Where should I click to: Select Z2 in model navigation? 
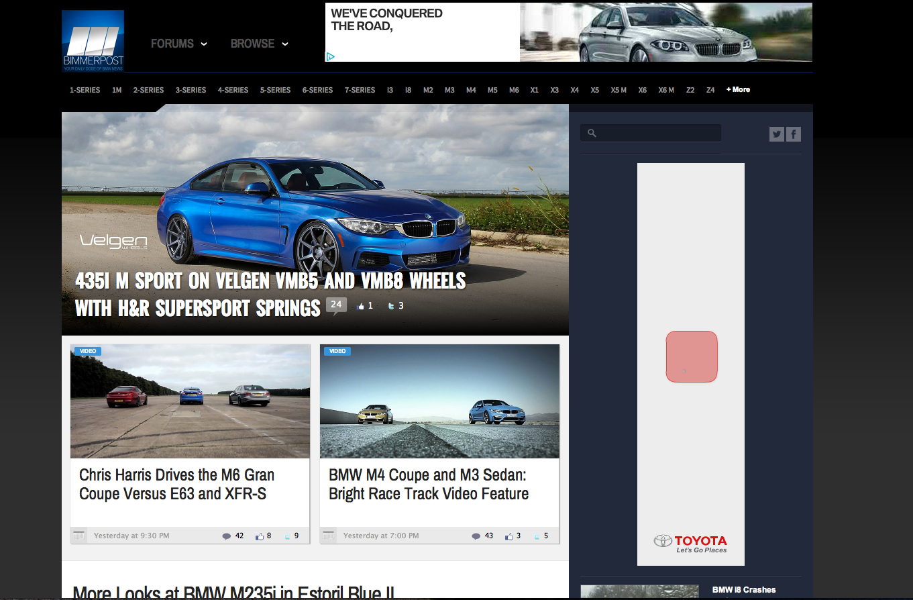click(690, 90)
